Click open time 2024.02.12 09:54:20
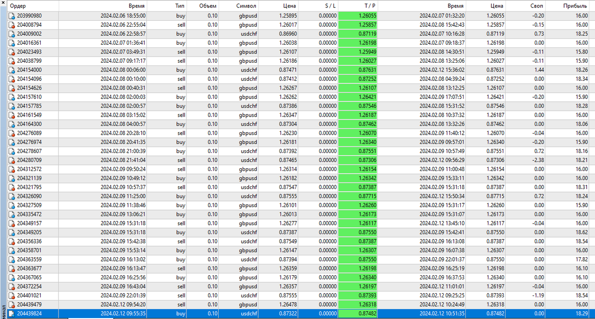 [123, 304]
